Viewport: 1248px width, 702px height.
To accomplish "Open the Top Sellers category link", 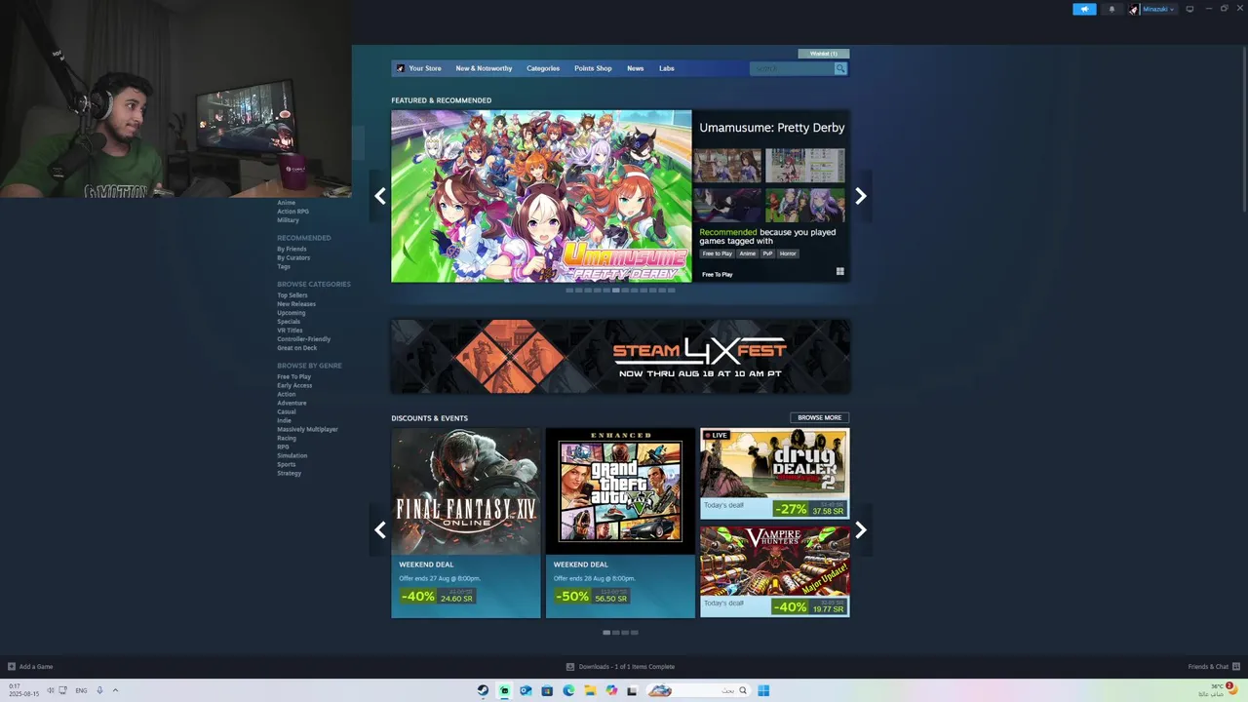I will coord(292,295).
